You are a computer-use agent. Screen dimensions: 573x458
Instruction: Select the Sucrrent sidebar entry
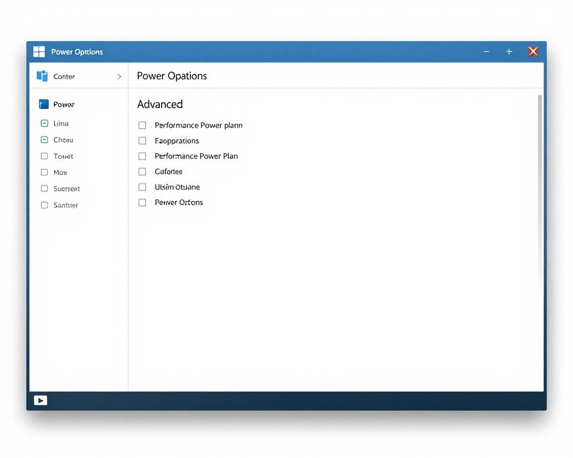coord(44,188)
